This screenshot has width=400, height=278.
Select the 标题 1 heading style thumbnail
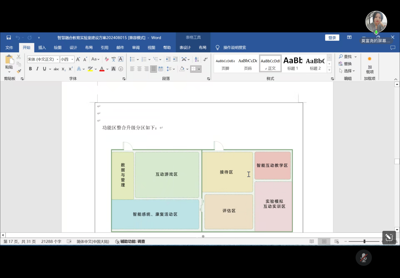(x=293, y=63)
